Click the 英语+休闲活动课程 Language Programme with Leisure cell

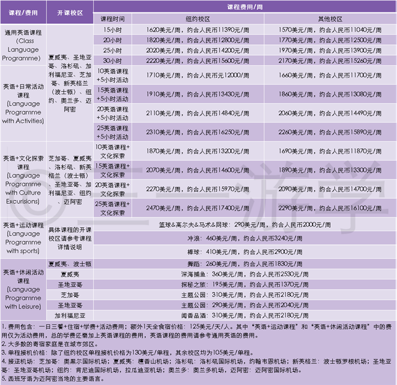tap(23, 290)
